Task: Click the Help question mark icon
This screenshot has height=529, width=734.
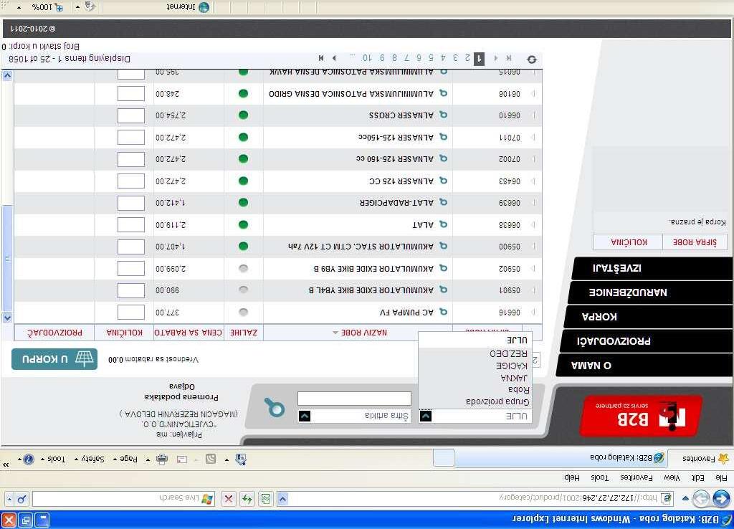Action: coord(28,459)
